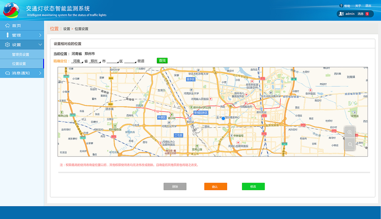This screenshot has height=219, width=381.
Task: Collapse the 设置 menu chevron
Action: [x=40, y=45]
